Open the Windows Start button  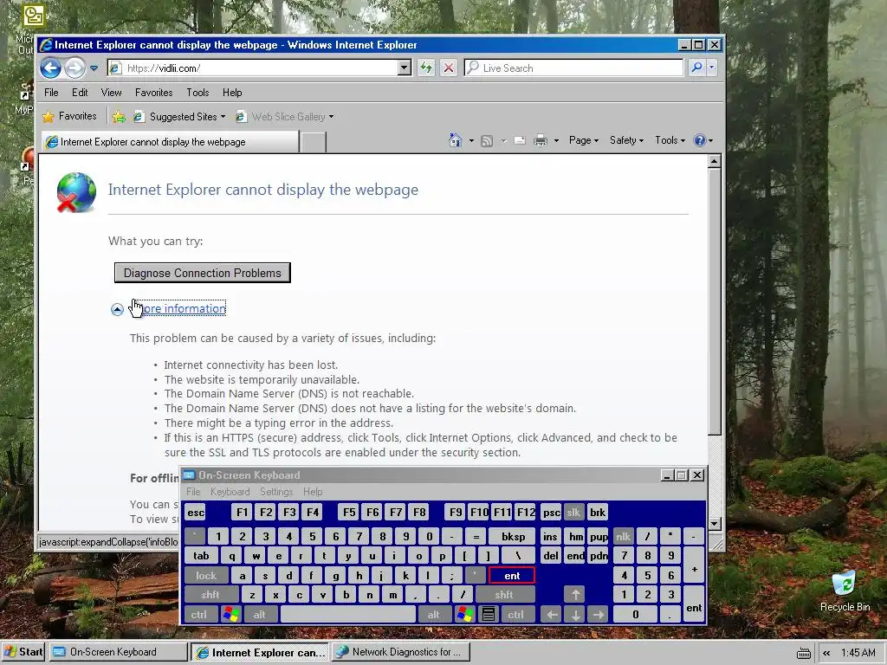tap(23, 652)
